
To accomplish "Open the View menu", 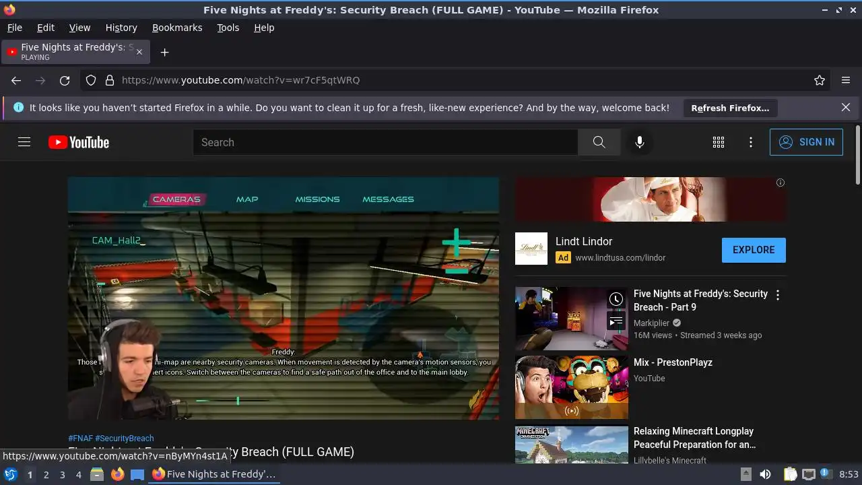I will [79, 28].
